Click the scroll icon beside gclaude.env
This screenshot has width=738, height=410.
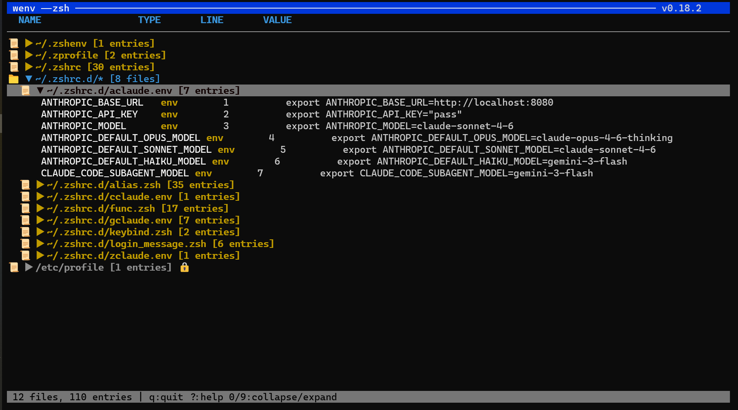click(x=25, y=220)
